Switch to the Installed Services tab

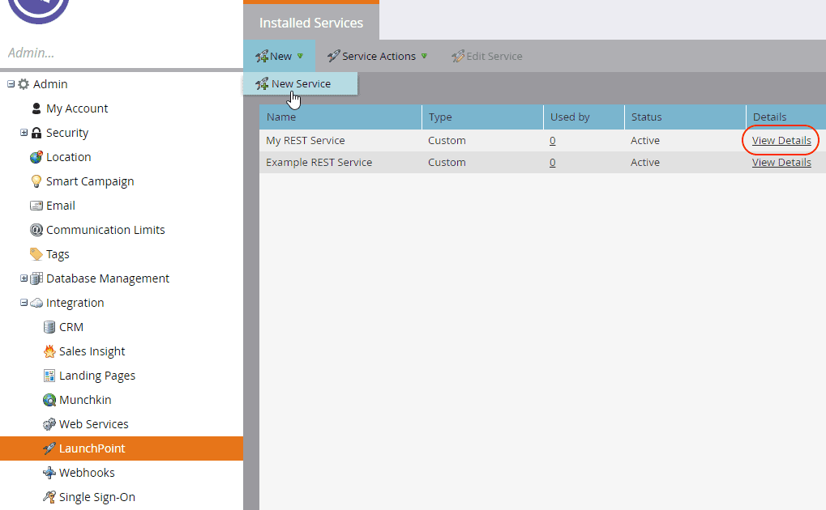pos(311,23)
